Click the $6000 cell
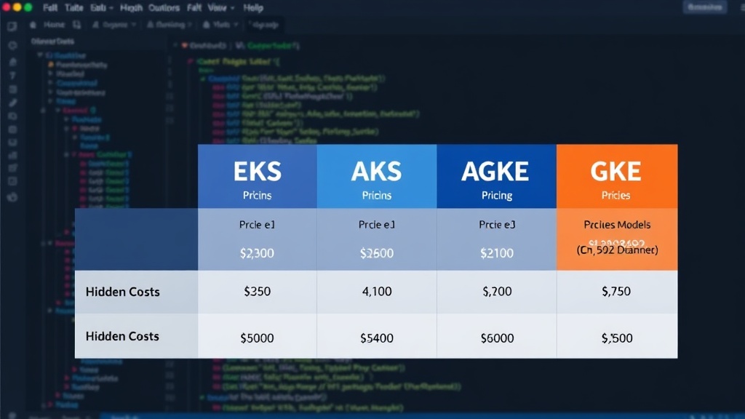Screen dimensions: 745x419 496,336
